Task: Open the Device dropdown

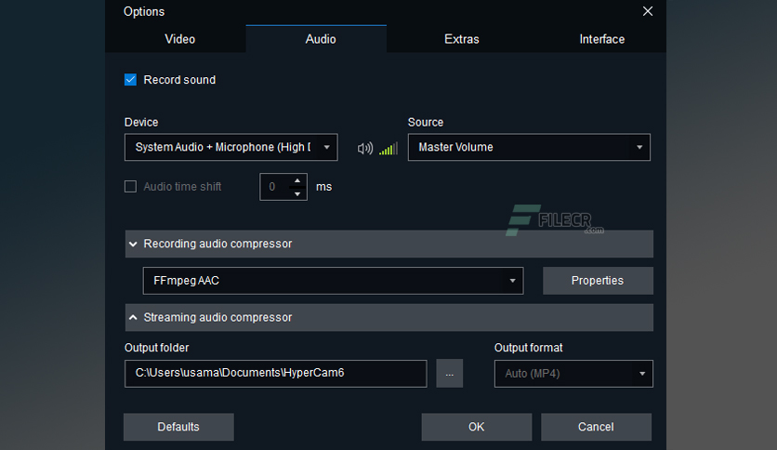Action: click(x=230, y=147)
